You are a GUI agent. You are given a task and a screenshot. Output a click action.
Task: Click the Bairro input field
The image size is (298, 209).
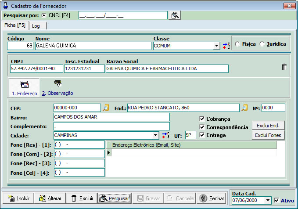coord(111,117)
